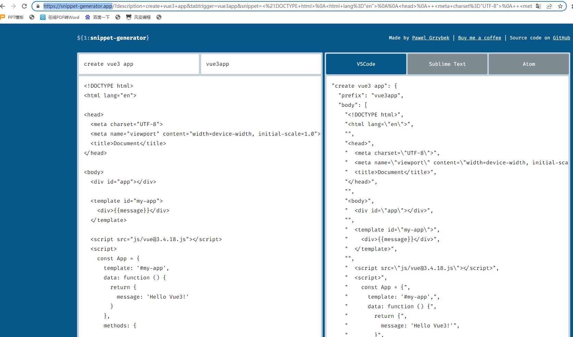Open the 百度一下 bookmark
The height and width of the screenshot is (337, 573).
click(97, 17)
